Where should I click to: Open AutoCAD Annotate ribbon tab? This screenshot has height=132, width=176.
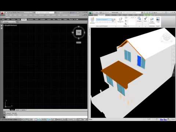pos(43,19)
